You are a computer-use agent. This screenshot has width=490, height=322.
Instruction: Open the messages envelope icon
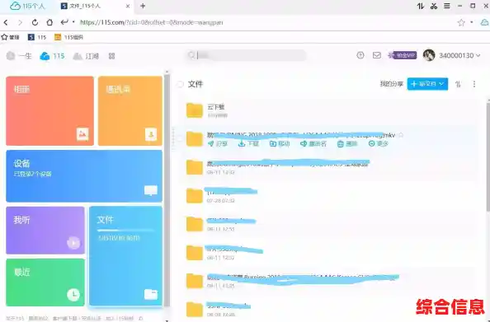click(x=377, y=55)
